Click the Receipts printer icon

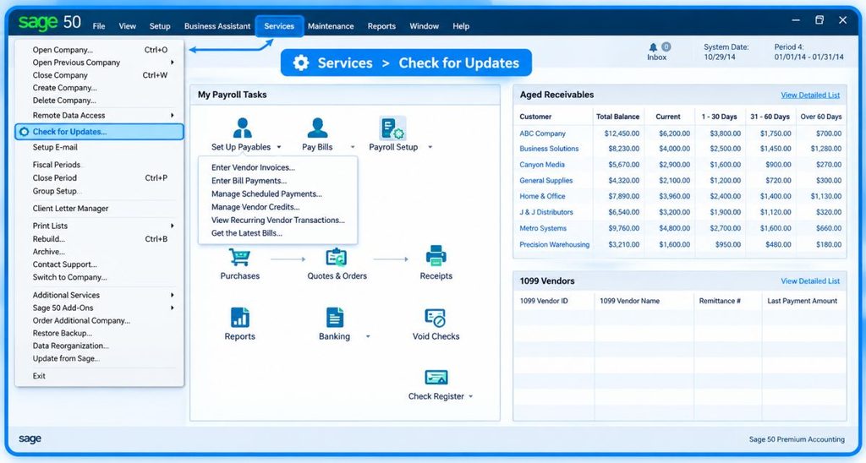click(x=436, y=256)
